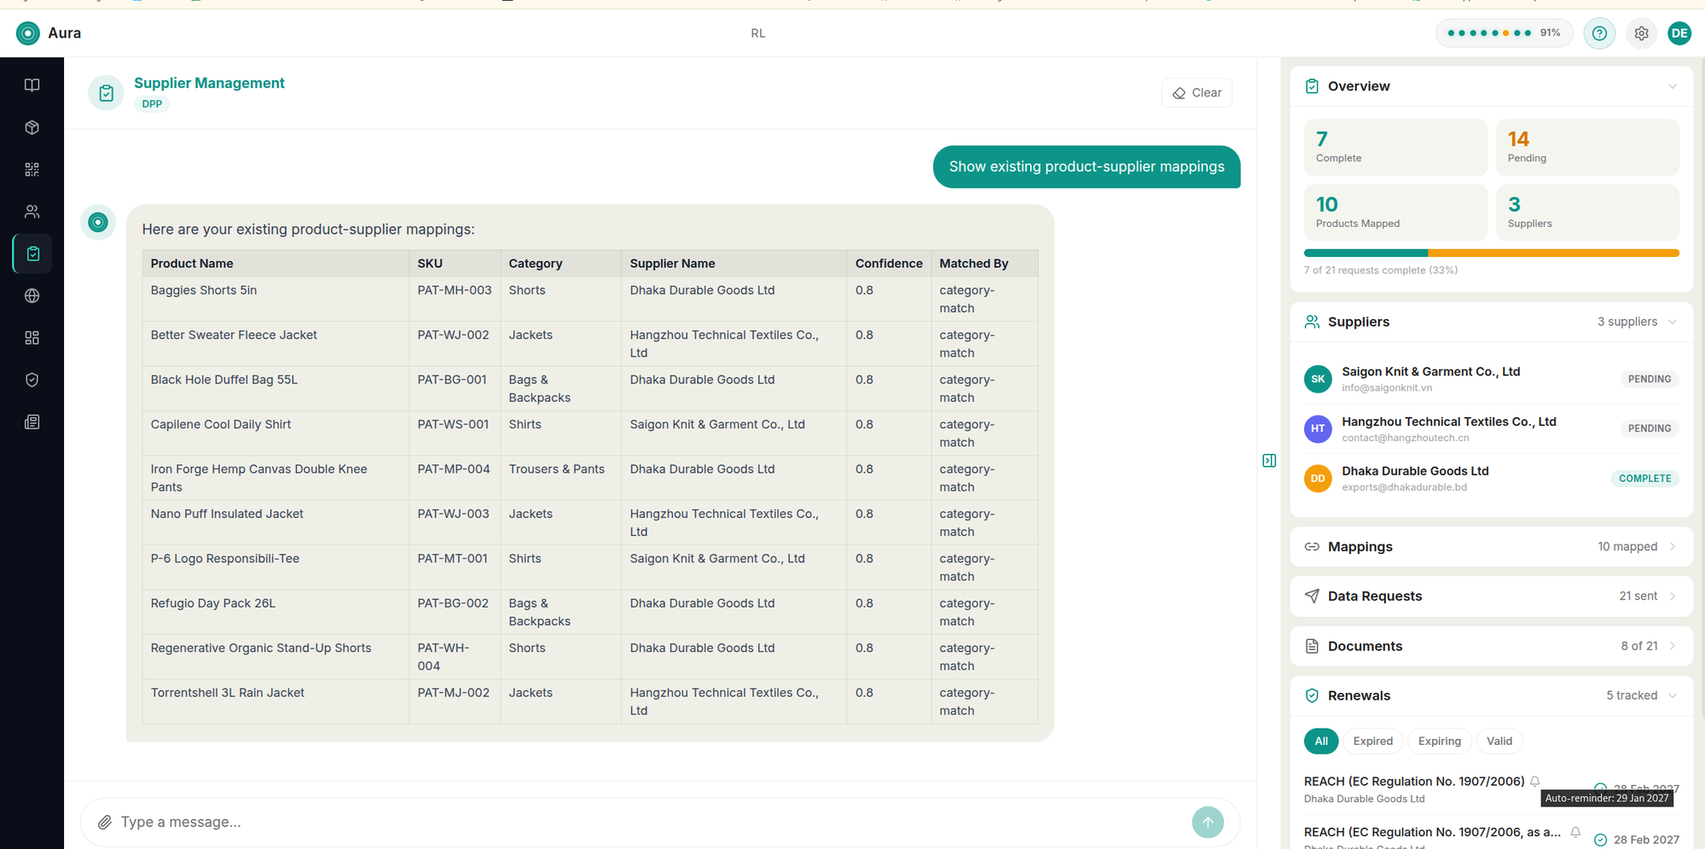Click SK avatar for Saigon Knit
This screenshot has width=1705, height=849.
pyautogui.click(x=1318, y=379)
